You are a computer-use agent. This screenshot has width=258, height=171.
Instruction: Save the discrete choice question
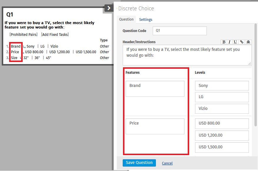[139, 162]
